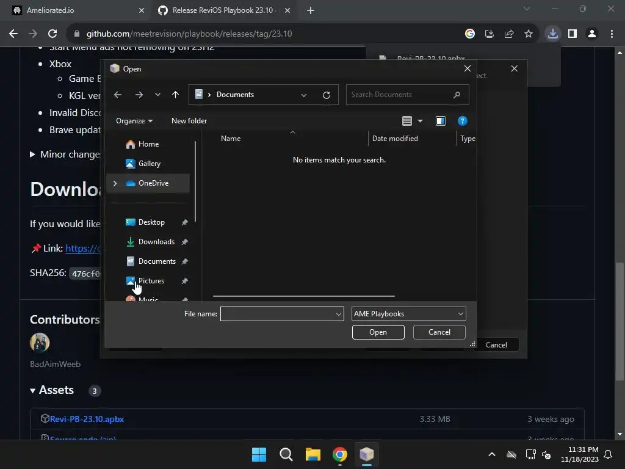
Task: Open BadAimWeeb contributor avatar
Action: click(40, 343)
